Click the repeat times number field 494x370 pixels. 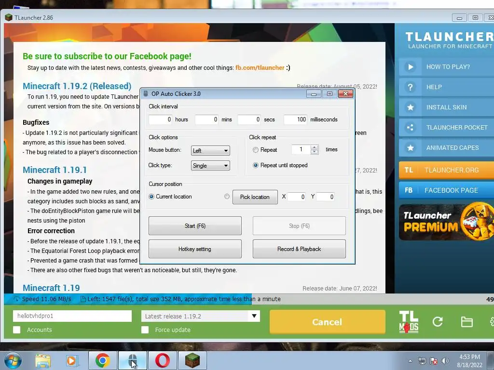[301, 149]
